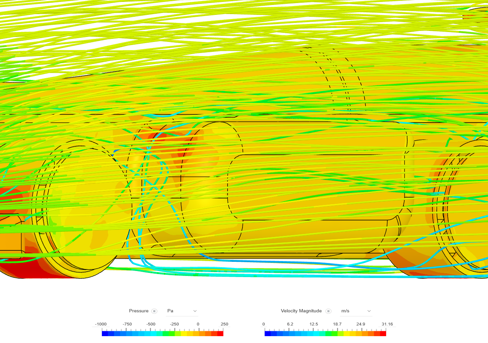Click the Pressure color scale bar
488x343 pixels.
(x=162, y=333)
